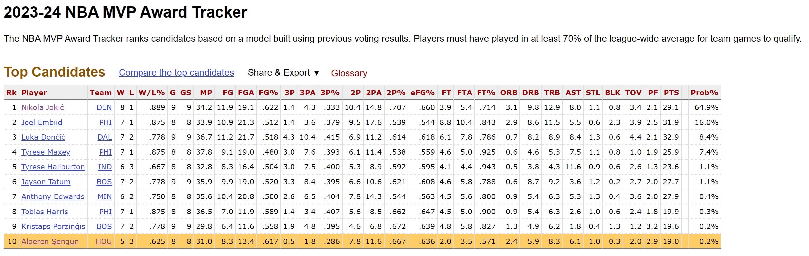Sort candidates by eFG% header
This screenshot has height=256, width=809.
tap(423, 93)
